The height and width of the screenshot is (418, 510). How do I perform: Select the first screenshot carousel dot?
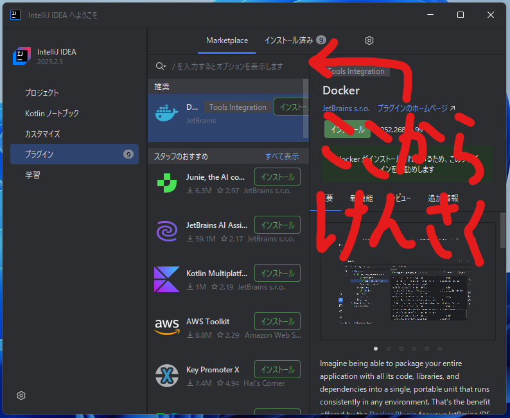tap(376, 349)
